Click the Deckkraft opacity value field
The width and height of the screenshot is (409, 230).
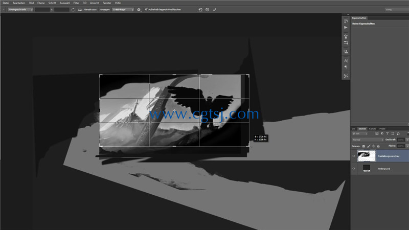401,140
